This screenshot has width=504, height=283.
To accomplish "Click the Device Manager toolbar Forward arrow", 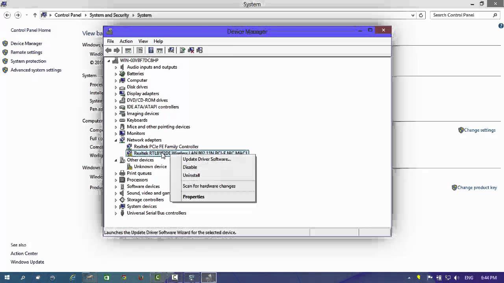I will point(117,50).
